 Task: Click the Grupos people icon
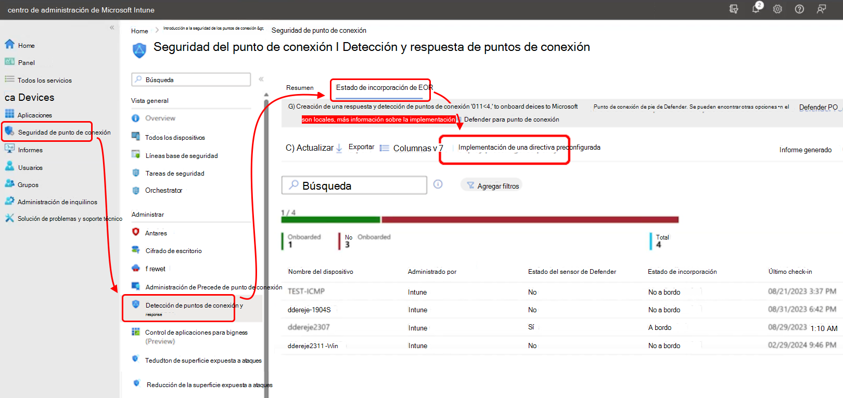(x=9, y=184)
